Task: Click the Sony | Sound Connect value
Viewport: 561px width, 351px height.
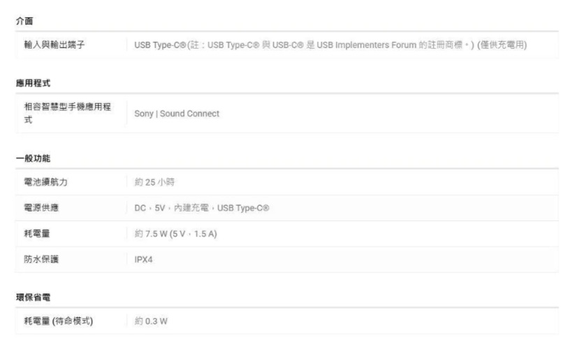Action: pyautogui.click(x=177, y=114)
